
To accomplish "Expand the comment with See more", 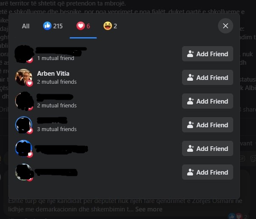I will pos(149,209).
